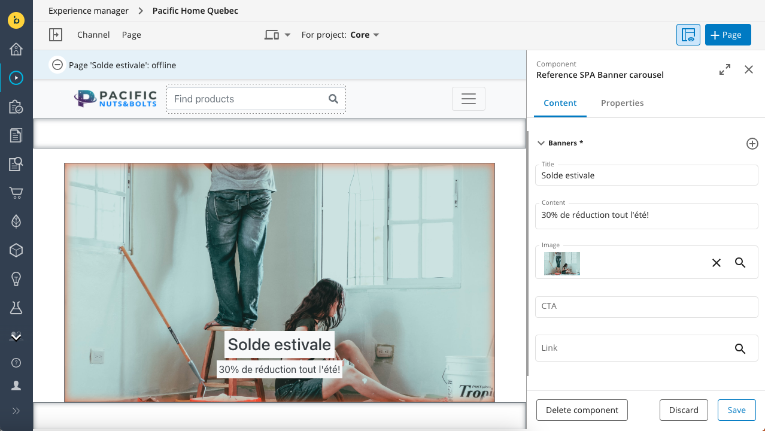Open the project Core dropdown
This screenshot has width=765, height=431.
point(365,35)
